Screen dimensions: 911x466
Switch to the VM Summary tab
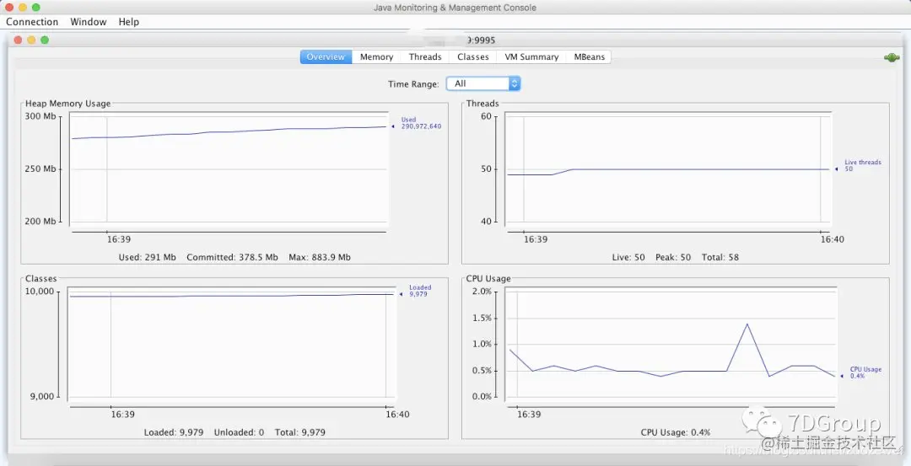tap(531, 56)
